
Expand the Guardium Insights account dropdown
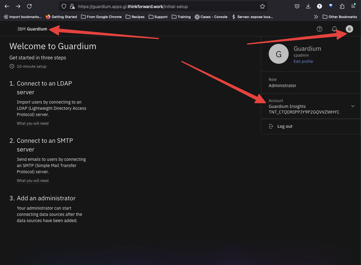pos(353,106)
